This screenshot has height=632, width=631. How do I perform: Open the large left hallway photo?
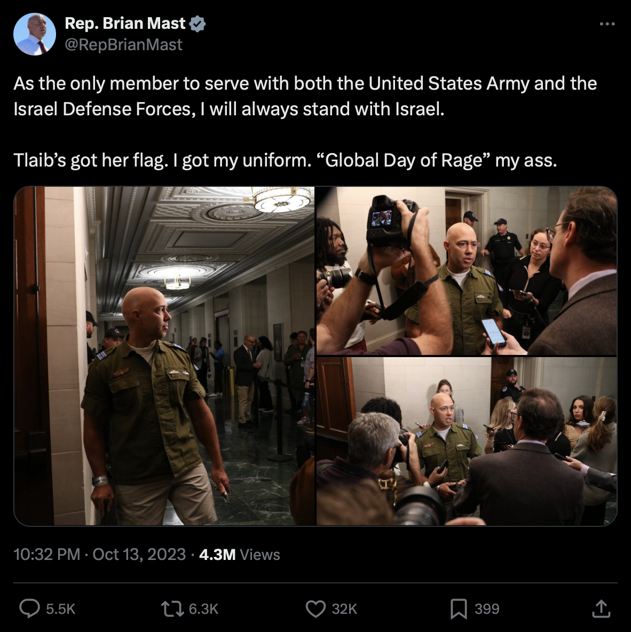pyautogui.click(x=164, y=356)
